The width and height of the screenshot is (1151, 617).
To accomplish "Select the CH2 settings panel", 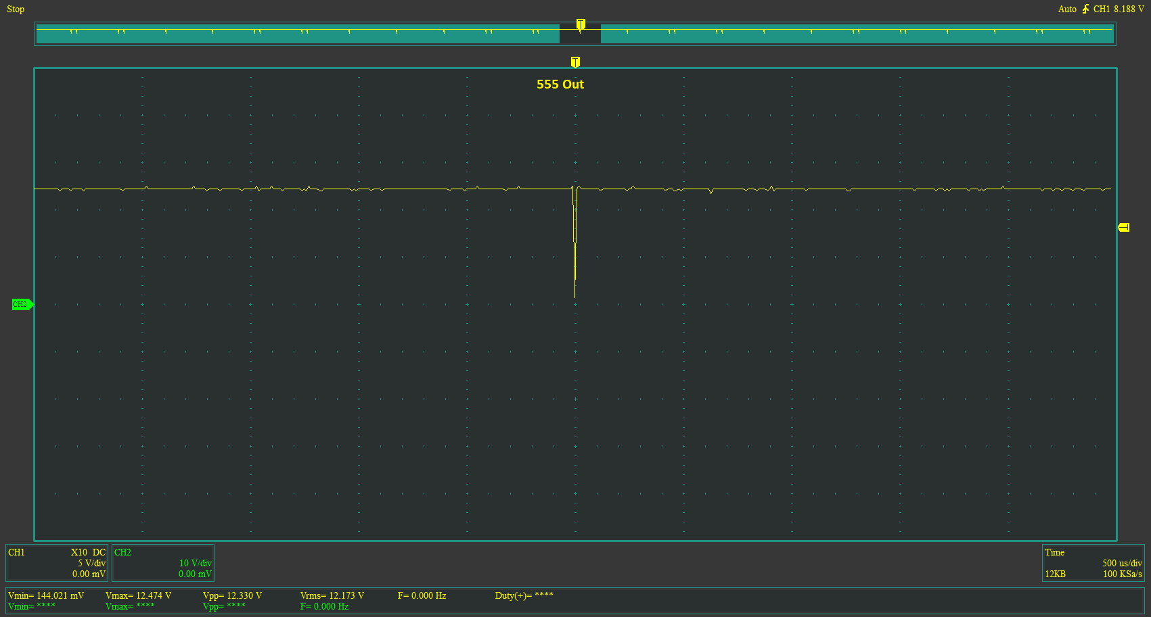I will pyautogui.click(x=162, y=563).
